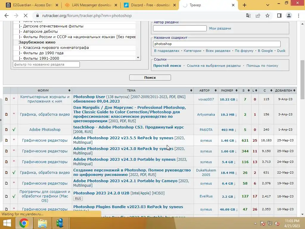Share this page icon

pyautogui.click(x=258, y=16)
